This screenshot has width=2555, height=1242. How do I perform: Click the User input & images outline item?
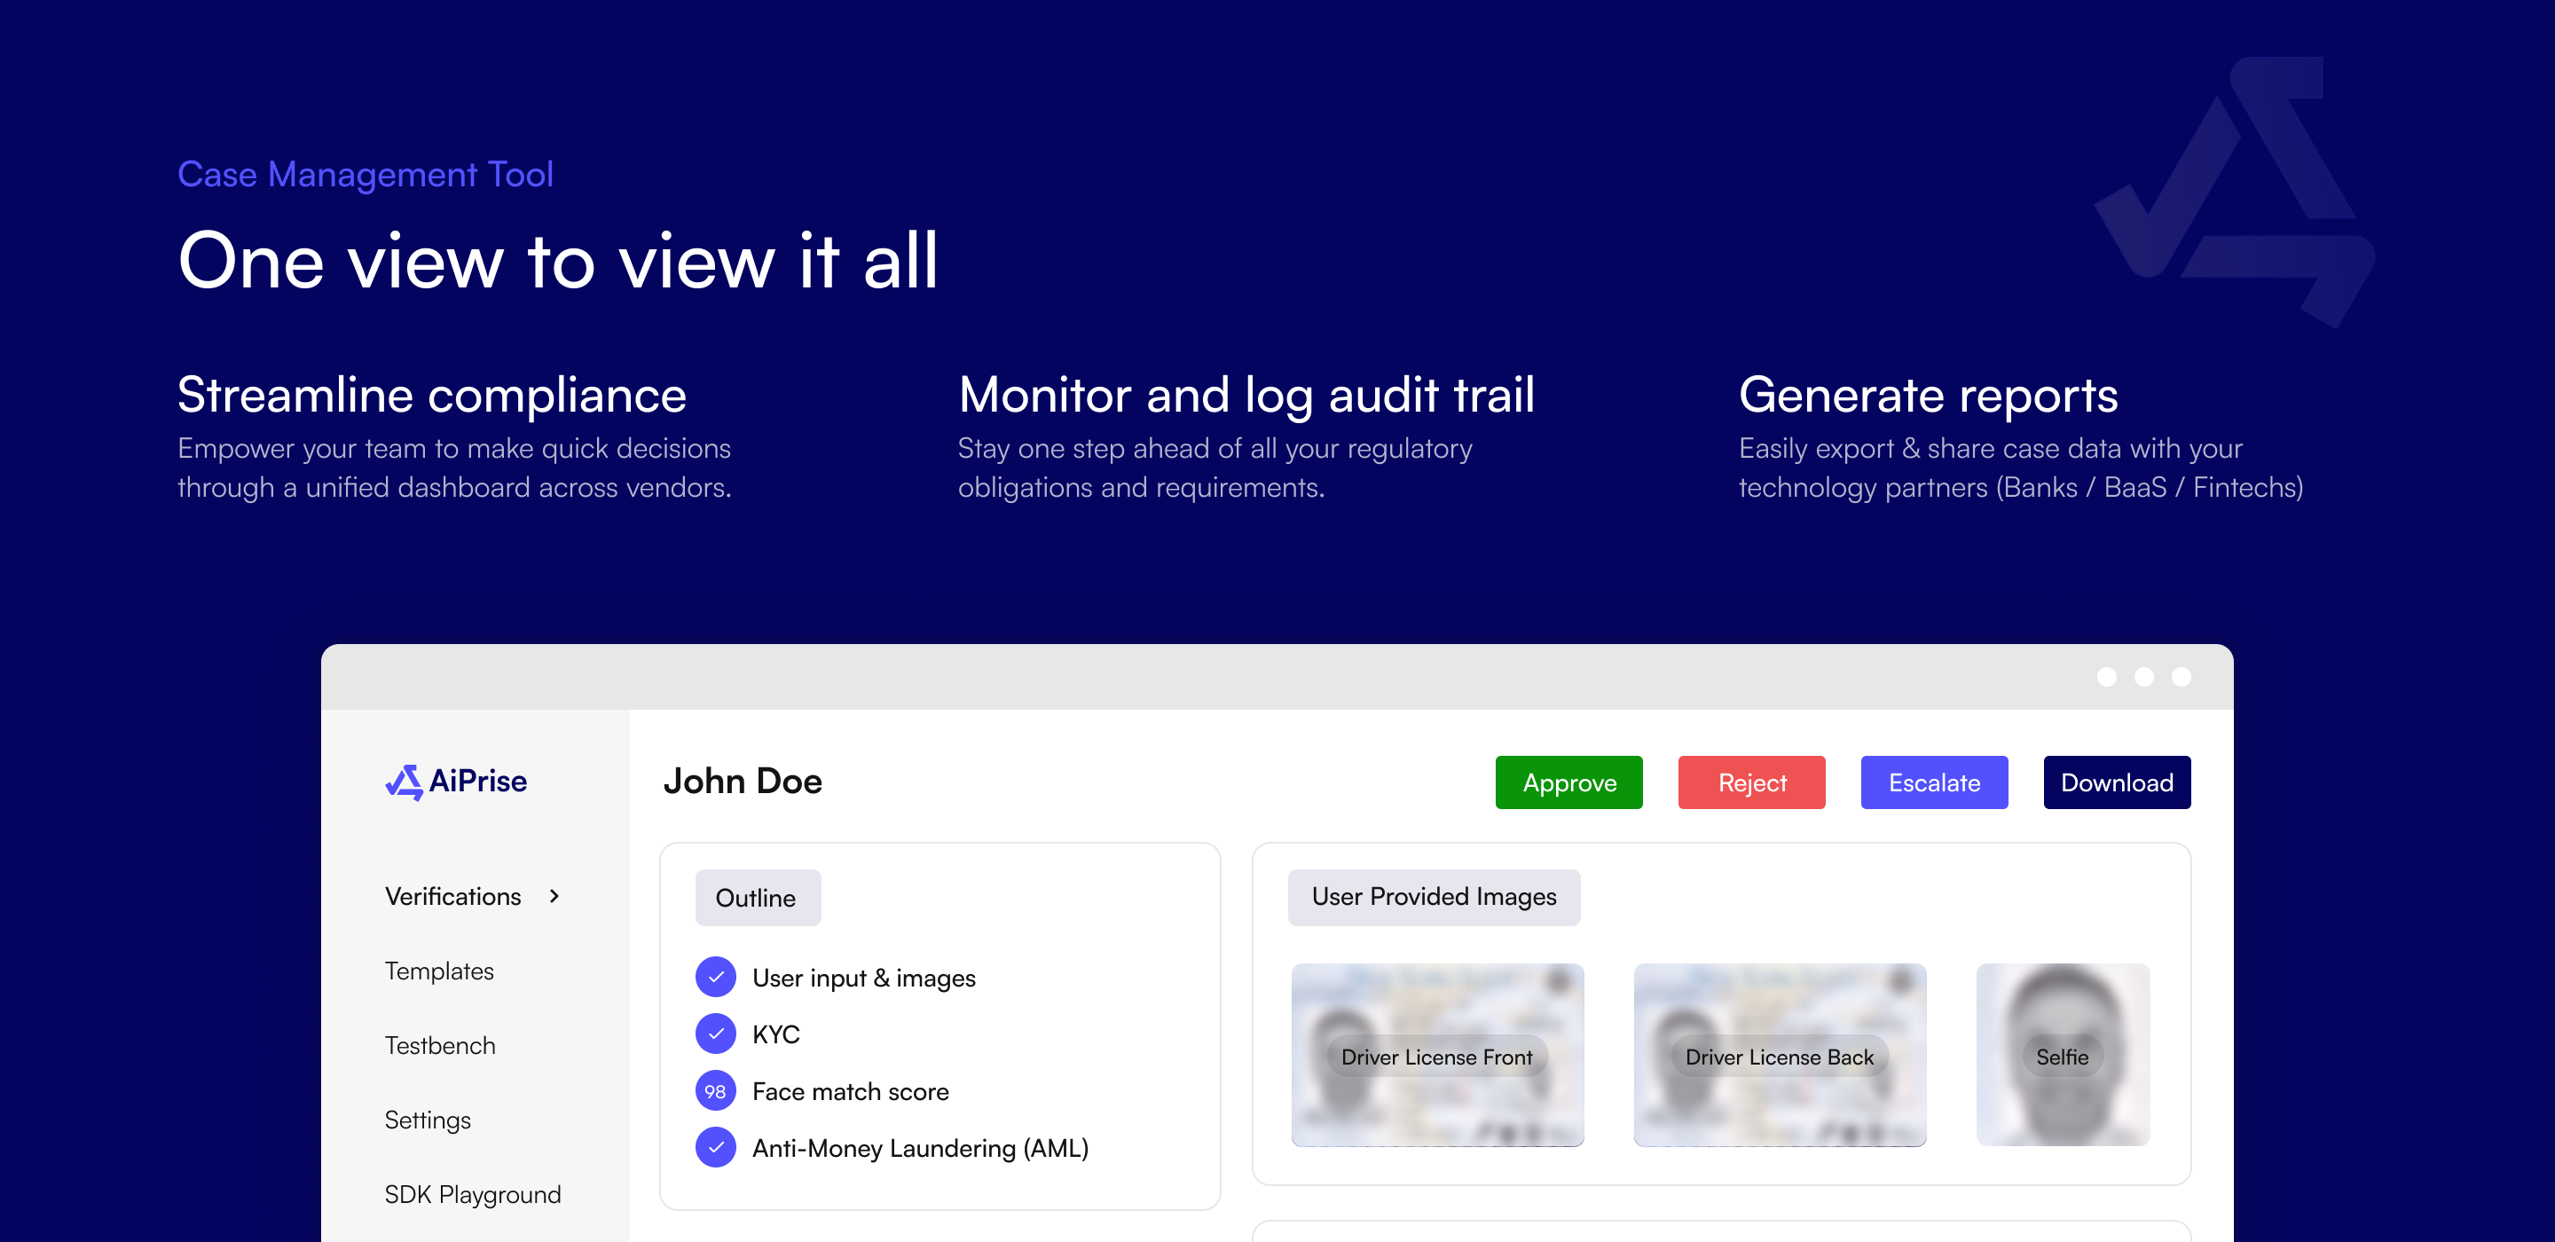point(864,979)
